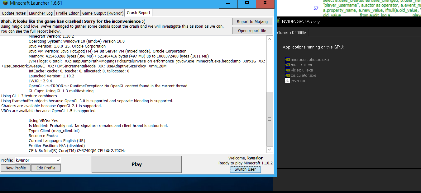Click the 'GL Caps: Using GL 1.3 multitexturing' line
The height and width of the screenshot is (193, 421).
pos(62,91)
